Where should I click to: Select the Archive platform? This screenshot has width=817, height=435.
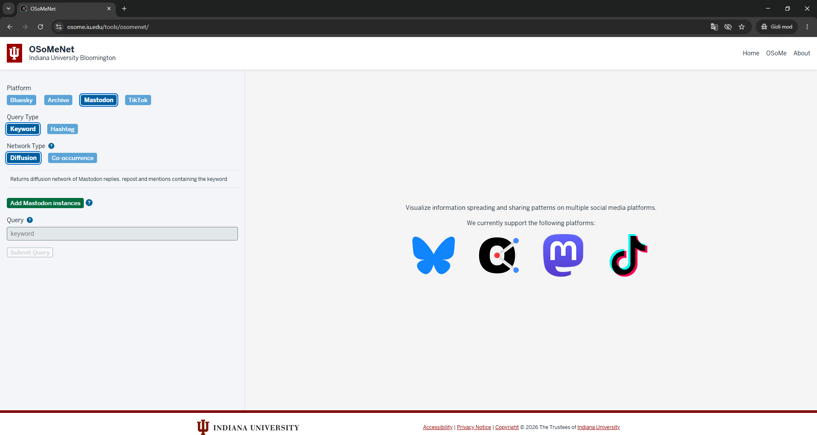pos(58,100)
